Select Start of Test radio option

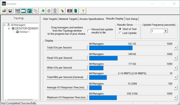pyautogui.click(x=120, y=29)
